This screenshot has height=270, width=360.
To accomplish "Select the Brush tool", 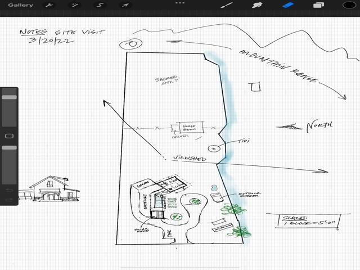I will click(226, 5).
